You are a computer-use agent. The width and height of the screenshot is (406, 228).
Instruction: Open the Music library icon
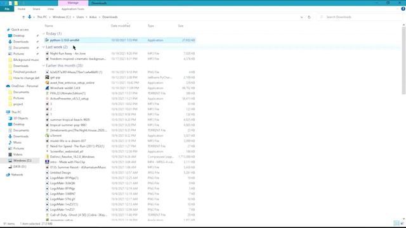tap(10, 142)
